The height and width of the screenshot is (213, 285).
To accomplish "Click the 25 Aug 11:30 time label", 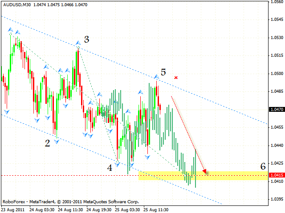I will point(156,210).
